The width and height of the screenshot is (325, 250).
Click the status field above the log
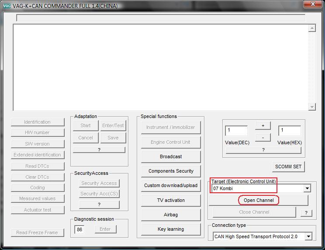161,18
